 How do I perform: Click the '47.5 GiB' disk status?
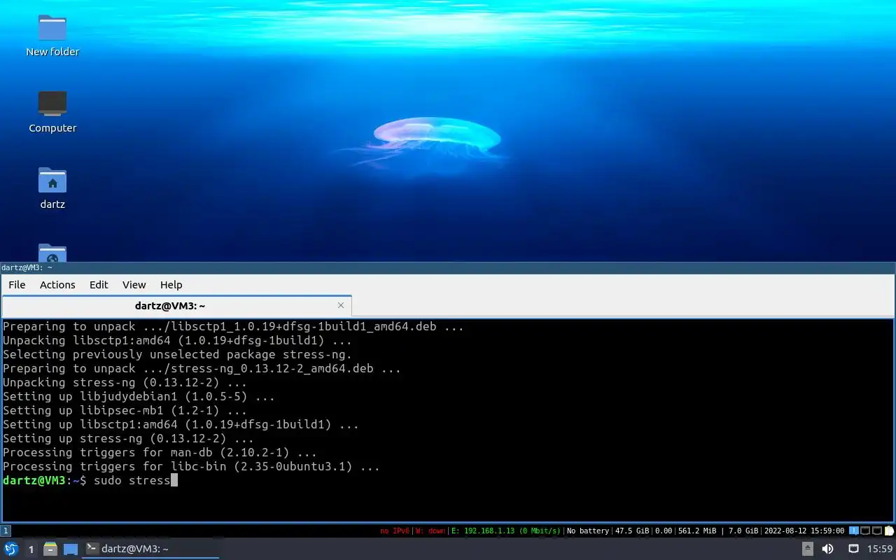pyautogui.click(x=632, y=531)
